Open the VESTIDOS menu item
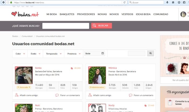 (x=127, y=14)
